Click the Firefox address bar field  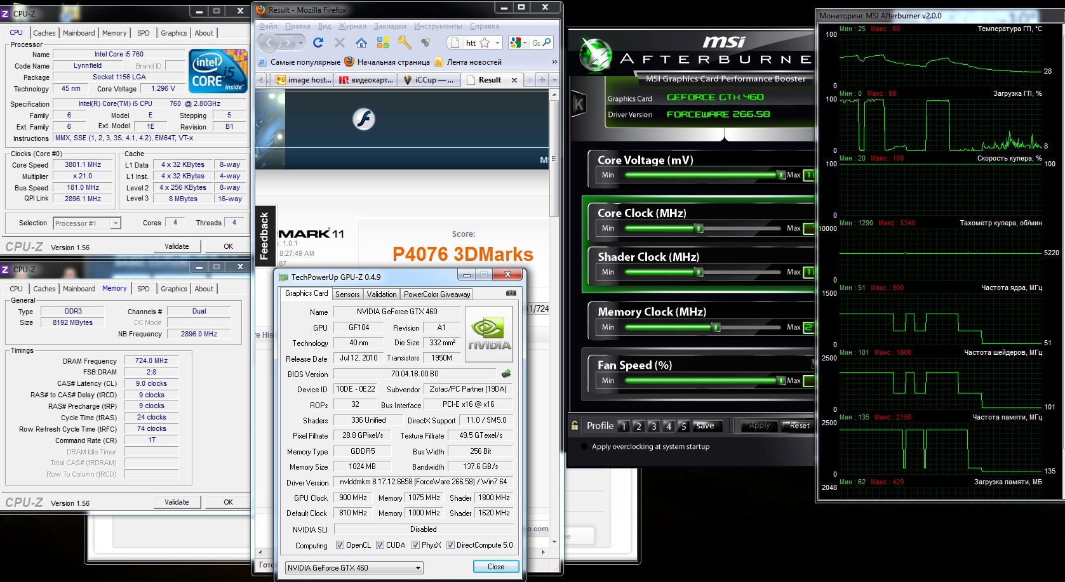point(471,43)
